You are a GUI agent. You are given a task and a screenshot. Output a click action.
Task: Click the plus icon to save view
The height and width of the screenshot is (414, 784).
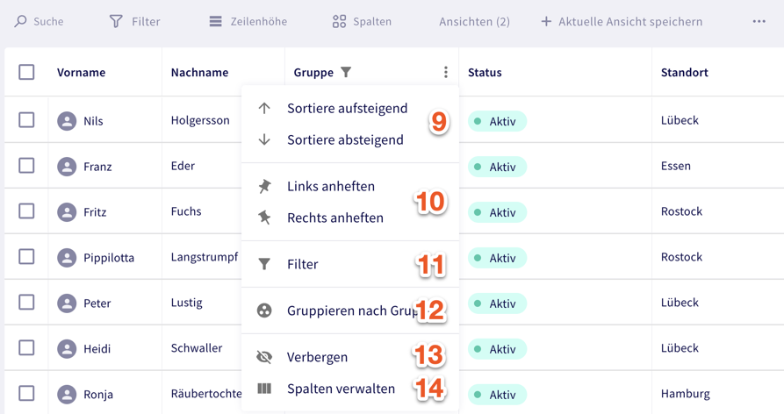(546, 21)
